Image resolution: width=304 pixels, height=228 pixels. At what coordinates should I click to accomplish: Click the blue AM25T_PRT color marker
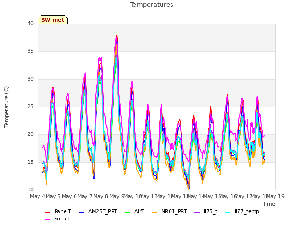point(82,212)
